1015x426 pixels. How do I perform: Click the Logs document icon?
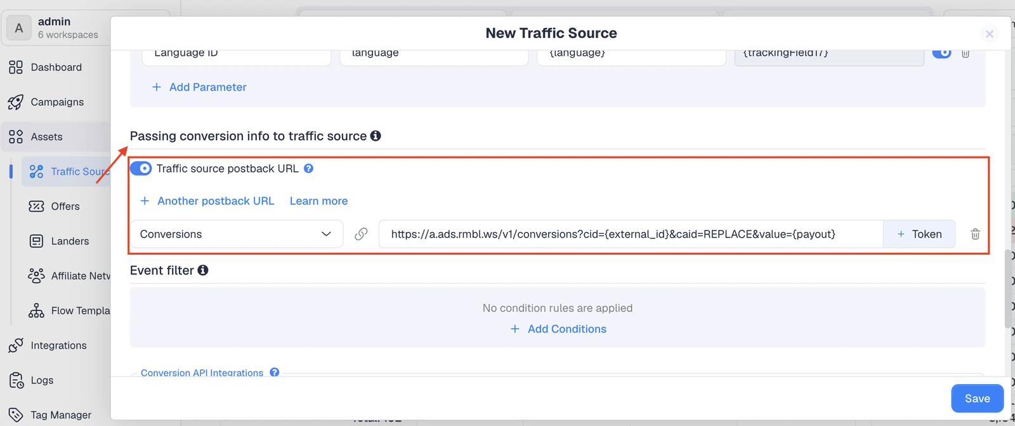pyautogui.click(x=16, y=380)
